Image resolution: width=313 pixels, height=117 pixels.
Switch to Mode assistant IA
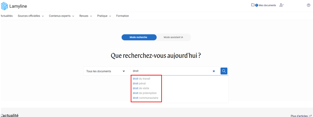click(173, 37)
